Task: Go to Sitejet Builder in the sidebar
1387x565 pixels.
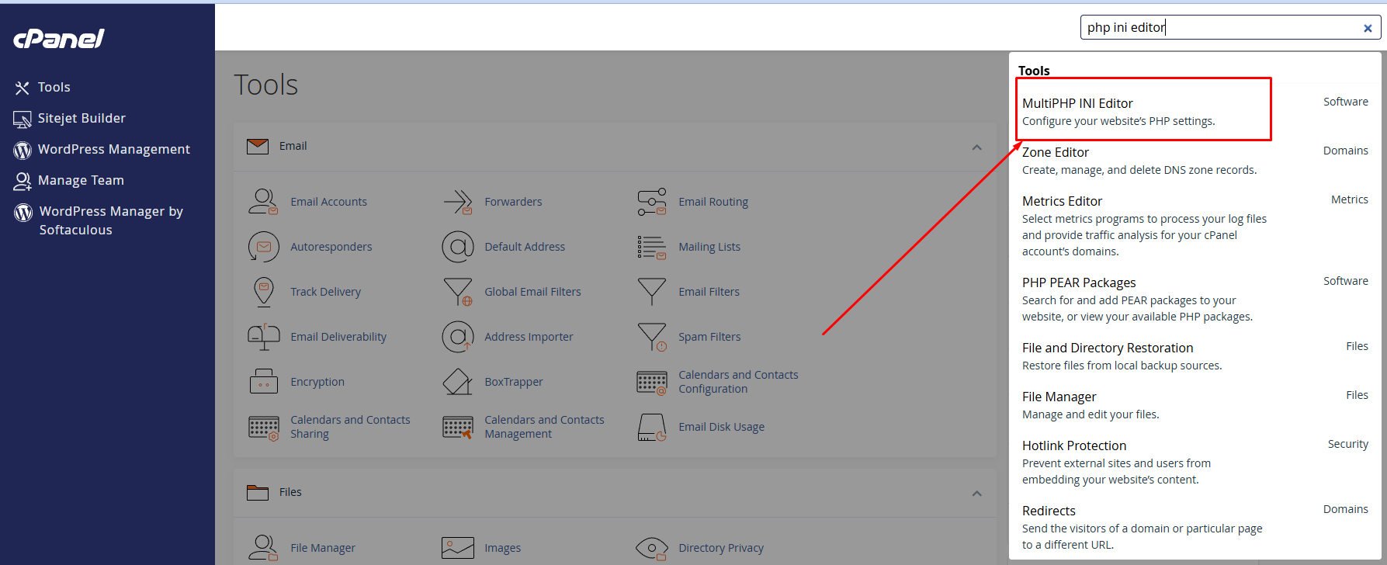Action: pos(81,119)
